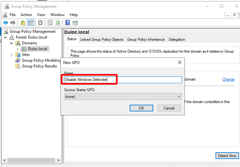Click the clipboard toolbar icon
The width and height of the screenshot is (240, 167).
40,23
